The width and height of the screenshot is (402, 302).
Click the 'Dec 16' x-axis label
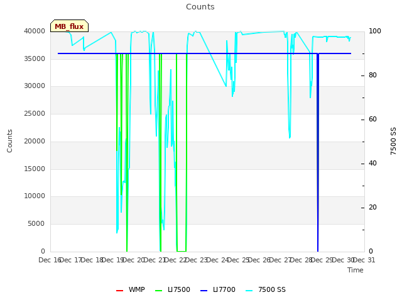pos(50,260)
